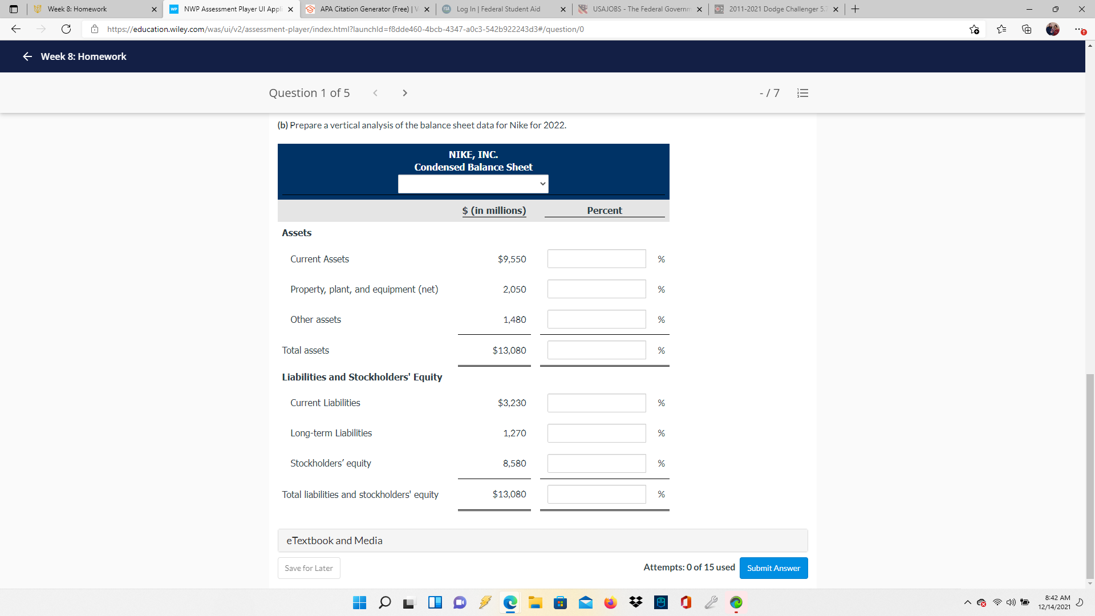Open Edge Settings and more menu
This screenshot has height=616, width=1095.
[1078, 29]
